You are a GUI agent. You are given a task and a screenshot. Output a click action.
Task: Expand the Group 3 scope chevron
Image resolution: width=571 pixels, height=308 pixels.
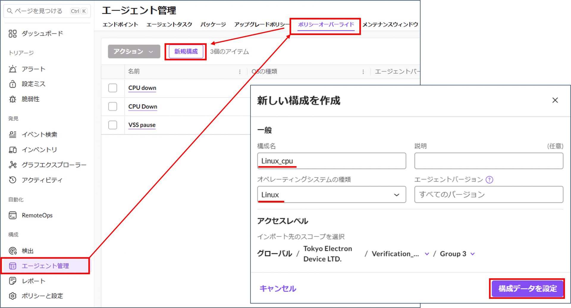[473, 254]
